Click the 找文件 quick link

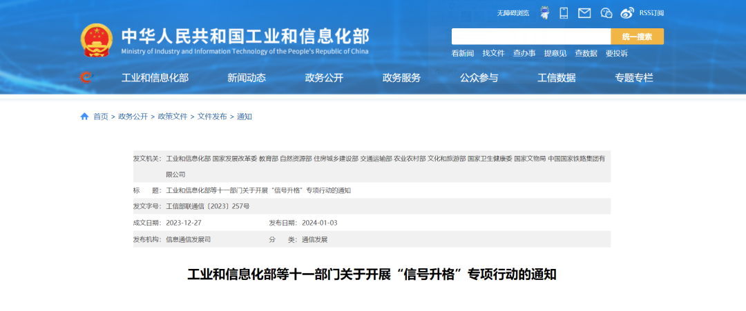[493, 53]
